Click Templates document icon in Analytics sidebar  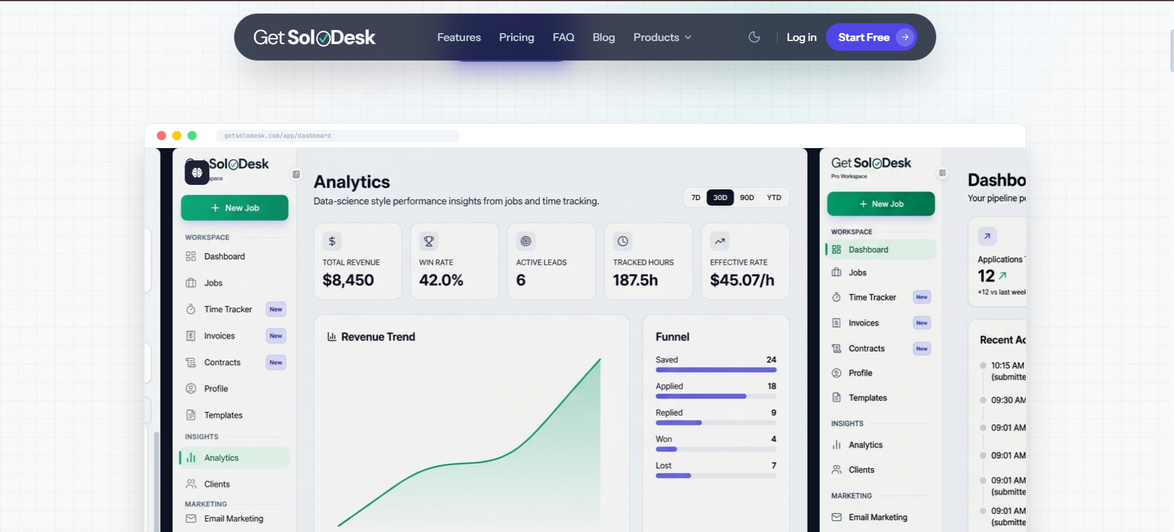click(191, 415)
